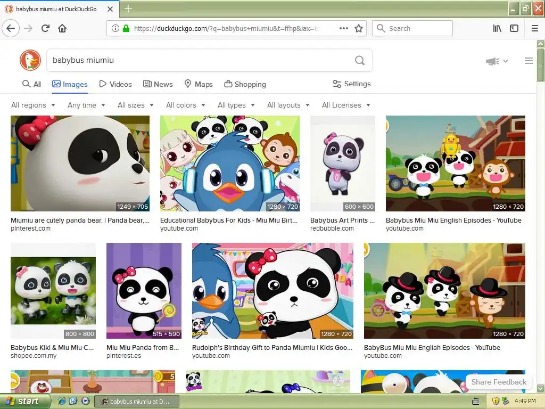Click the Firefox toolbar Search box
Viewport: 545px width, 409px height.
tap(412, 28)
